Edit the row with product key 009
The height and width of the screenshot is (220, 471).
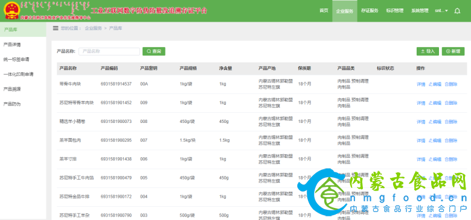(435, 103)
